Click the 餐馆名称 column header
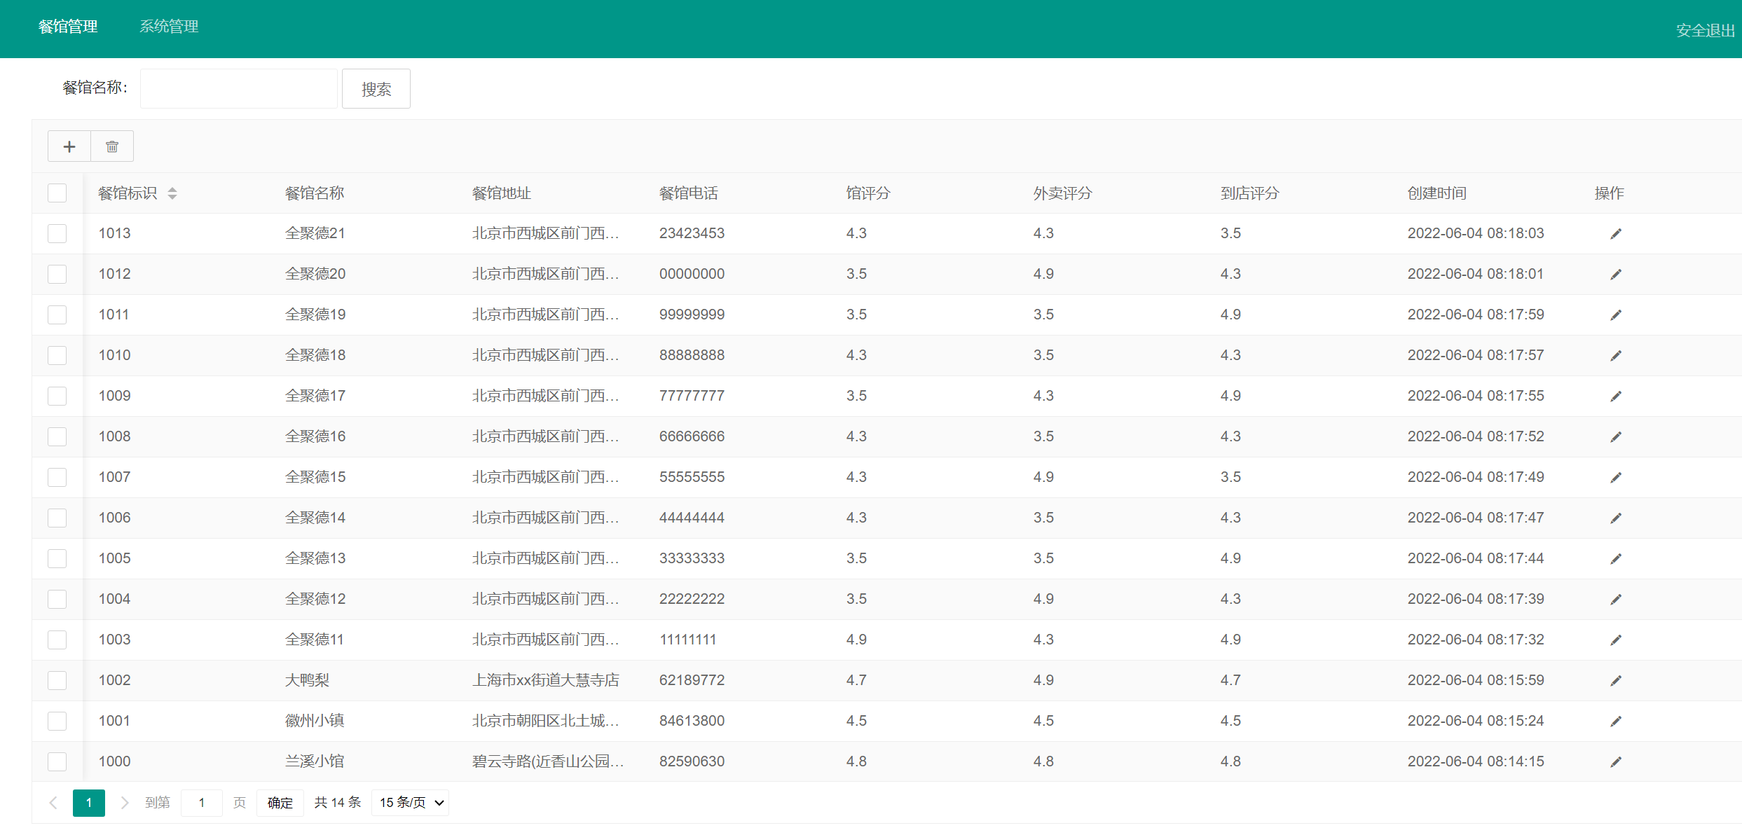Image resolution: width=1742 pixels, height=828 pixels. pyautogui.click(x=315, y=193)
